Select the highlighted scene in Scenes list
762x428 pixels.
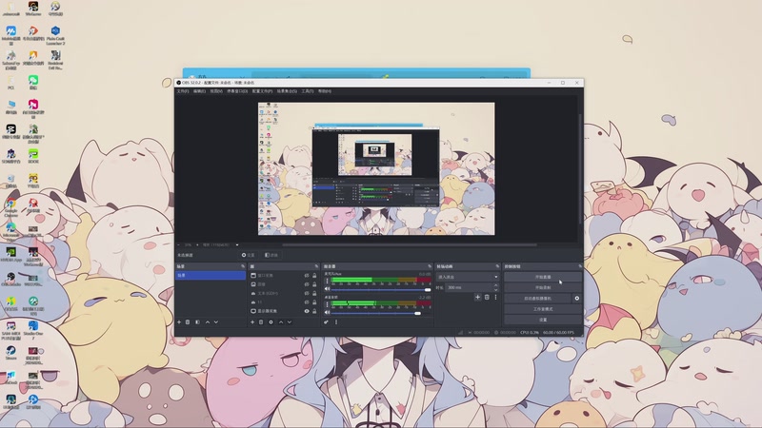click(211, 275)
